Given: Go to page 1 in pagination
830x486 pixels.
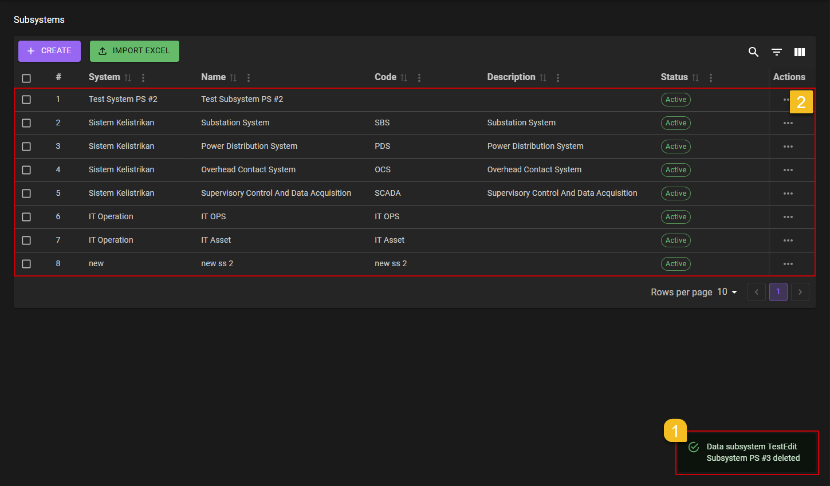Looking at the screenshot, I should (778, 292).
